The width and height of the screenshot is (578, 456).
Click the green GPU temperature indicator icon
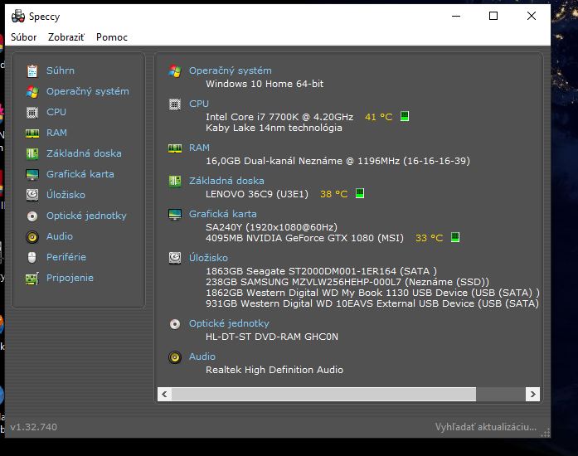tap(455, 237)
